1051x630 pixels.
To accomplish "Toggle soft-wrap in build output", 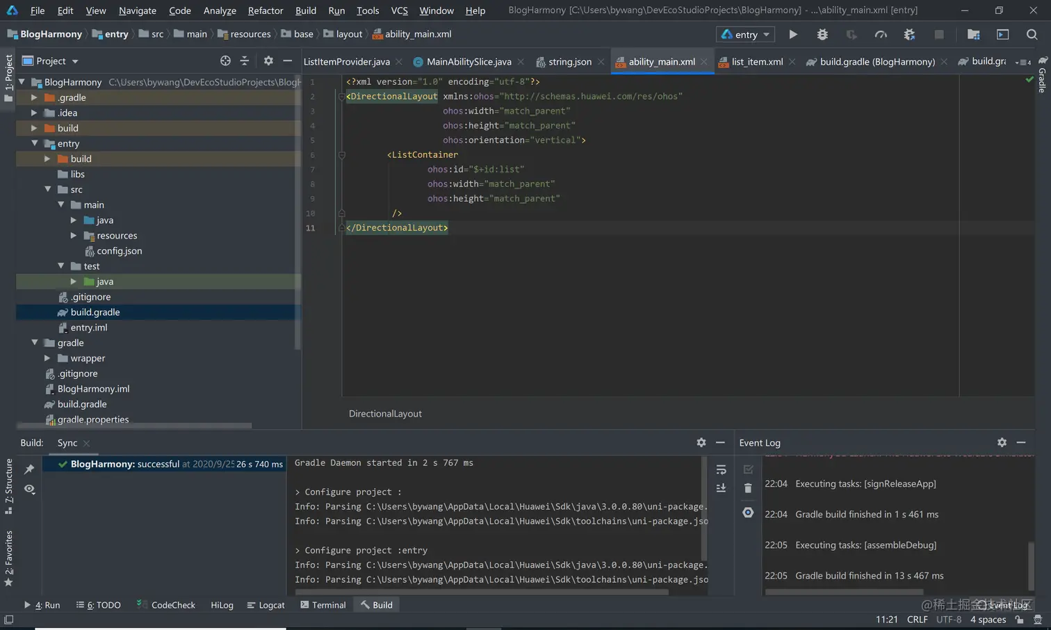I will tap(721, 469).
